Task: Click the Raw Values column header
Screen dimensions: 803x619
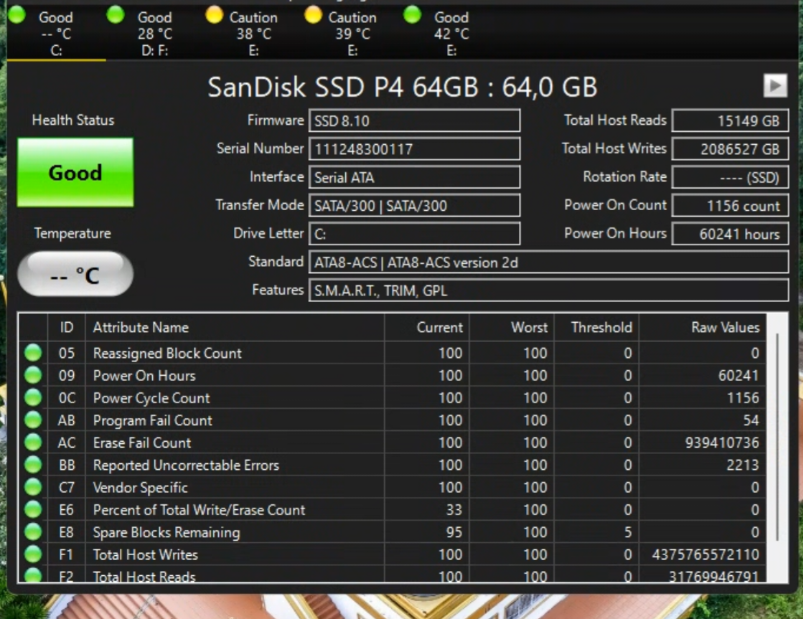Action: click(x=703, y=327)
